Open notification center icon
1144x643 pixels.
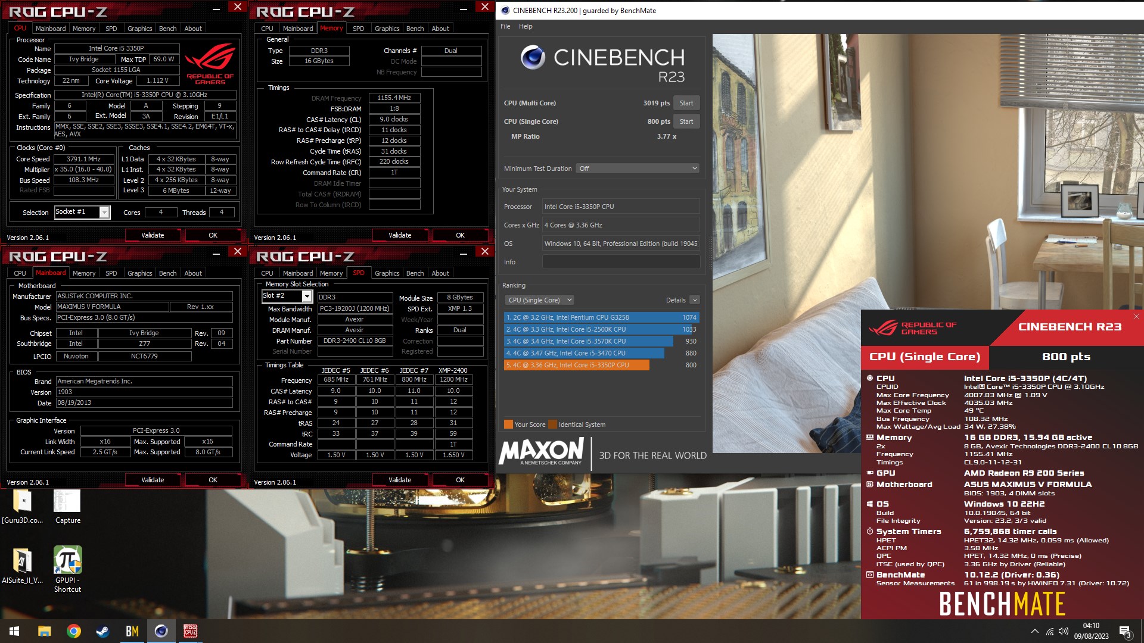(1126, 631)
